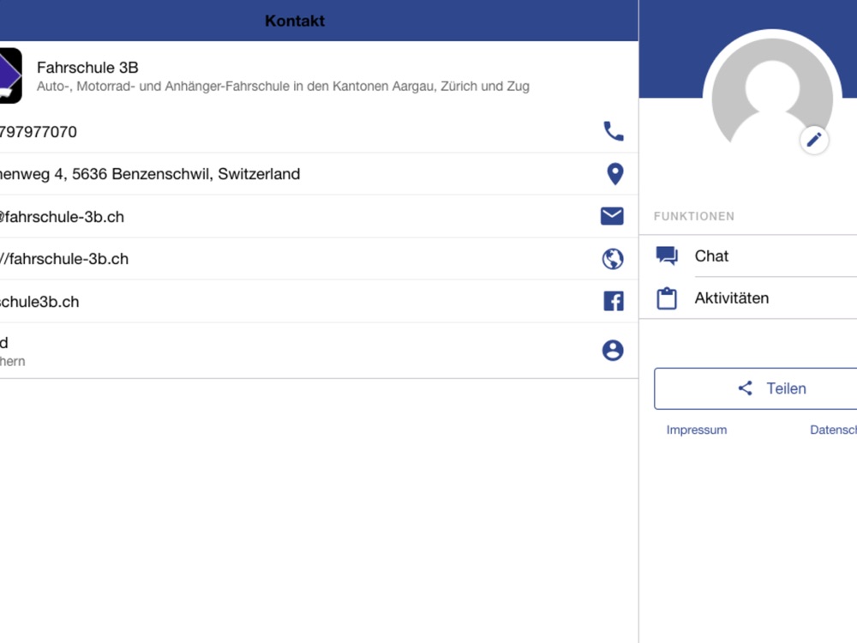Viewport: 857px width, 643px height.
Task: Click the email envelope icon
Action: tap(612, 216)
